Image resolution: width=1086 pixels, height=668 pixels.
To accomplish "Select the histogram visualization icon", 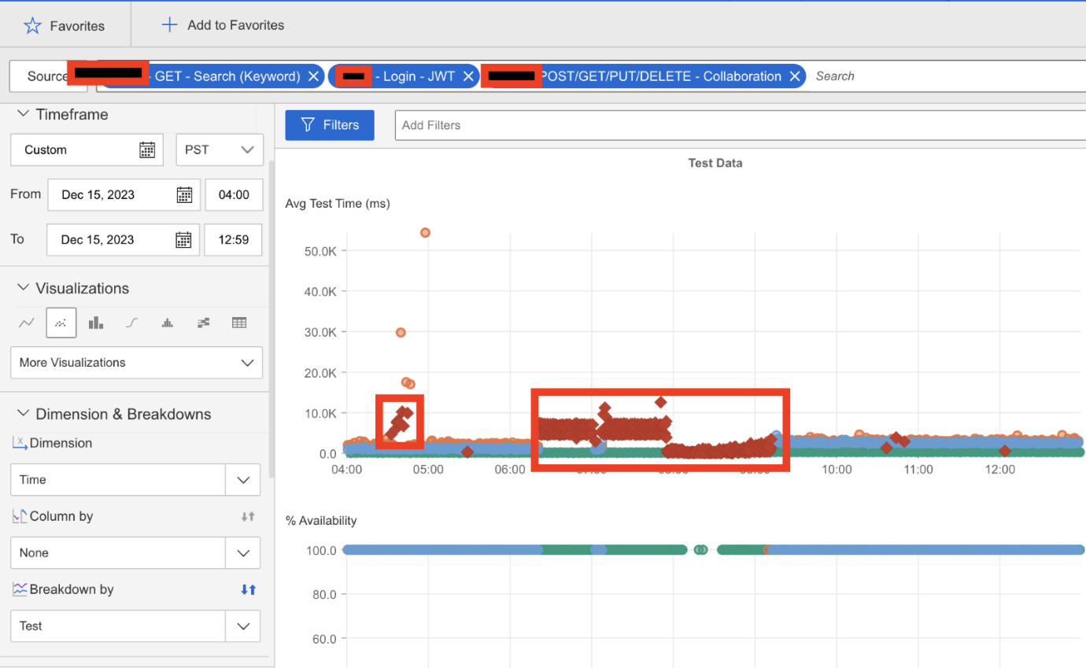I will pyautogui.click(x=166, y=323).
